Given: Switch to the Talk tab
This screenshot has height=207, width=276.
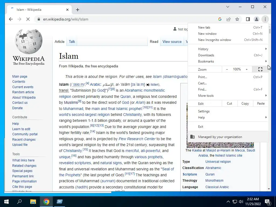Looking at the screenshot, I should [x=72, y=42].
